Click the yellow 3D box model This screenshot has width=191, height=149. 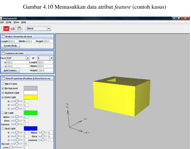coord(121,96)
